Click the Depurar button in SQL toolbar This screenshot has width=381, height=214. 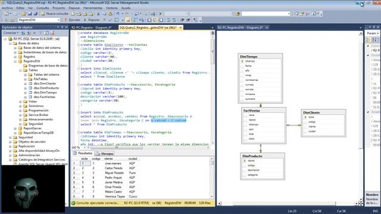[92, 20]
